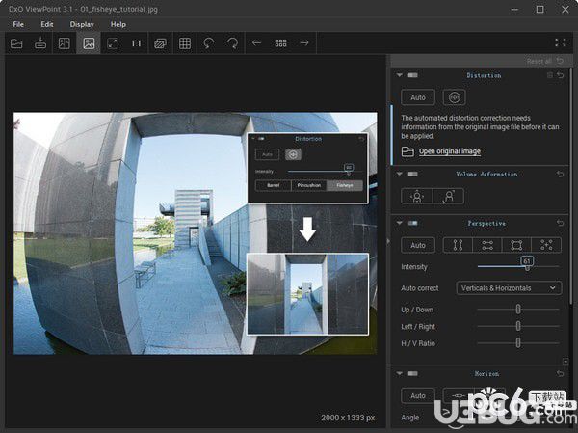This screenshot has height=433, width=578.
Task: Set zoom to 1:1
Action: [136, 43]
